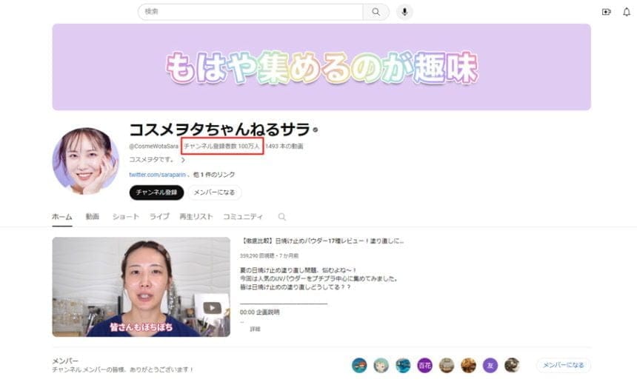Open the create video icon
This screenshot has width=637, height=382.
[x=606, y=12]
